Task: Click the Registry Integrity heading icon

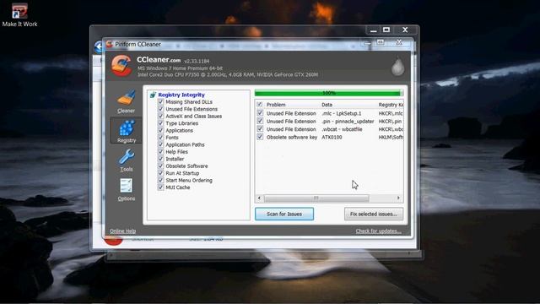Action: 153,95
